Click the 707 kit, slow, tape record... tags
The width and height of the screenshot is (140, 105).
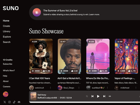tap(98, 83)
